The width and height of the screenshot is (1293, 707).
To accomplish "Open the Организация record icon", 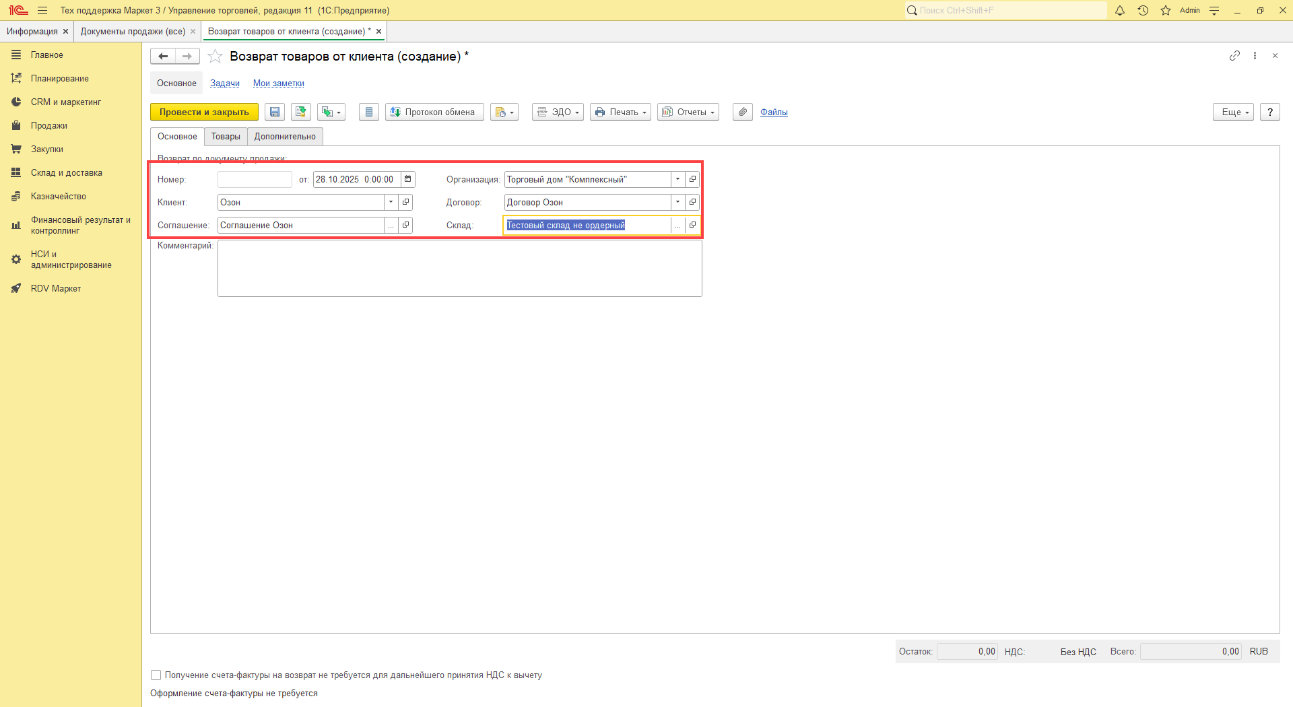I will (x=692, y=180).
